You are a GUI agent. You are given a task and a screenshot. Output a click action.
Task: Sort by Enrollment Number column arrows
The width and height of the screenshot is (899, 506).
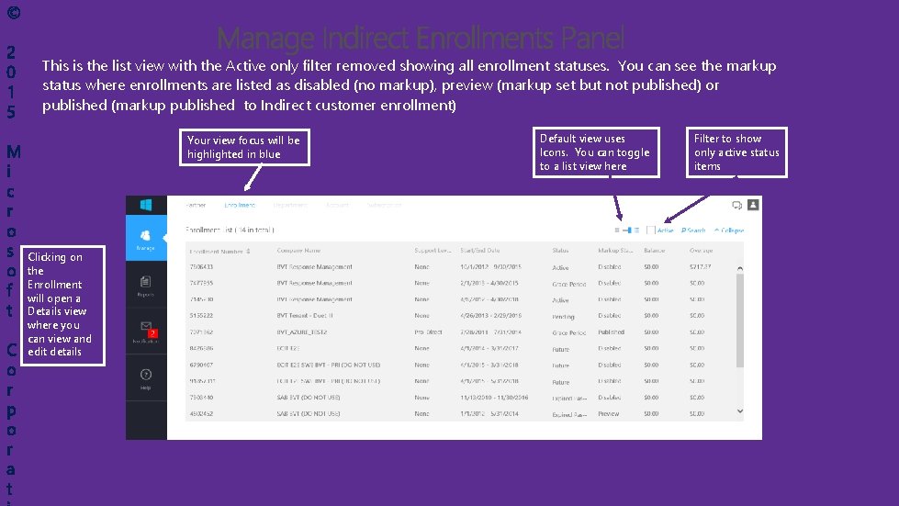248,251
